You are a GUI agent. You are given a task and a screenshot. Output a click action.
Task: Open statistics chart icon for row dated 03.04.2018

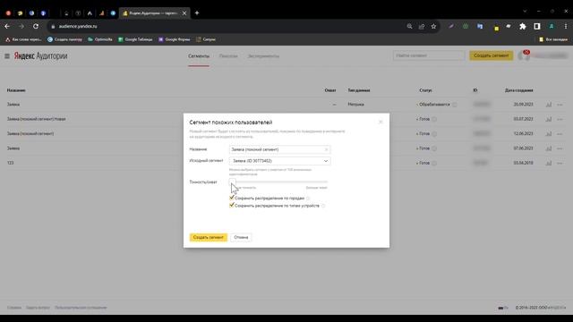pos(549,163)
